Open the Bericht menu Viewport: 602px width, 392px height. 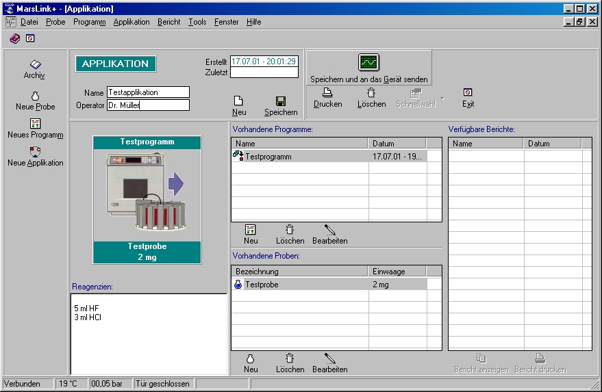point(168,22)
